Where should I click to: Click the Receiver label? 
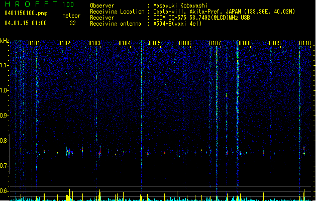(102, 18)
